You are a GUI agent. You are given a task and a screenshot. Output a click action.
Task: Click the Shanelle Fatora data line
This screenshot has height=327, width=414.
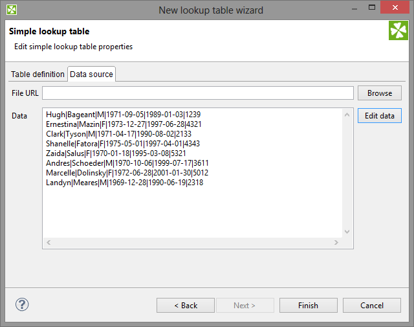click(122, 144)
